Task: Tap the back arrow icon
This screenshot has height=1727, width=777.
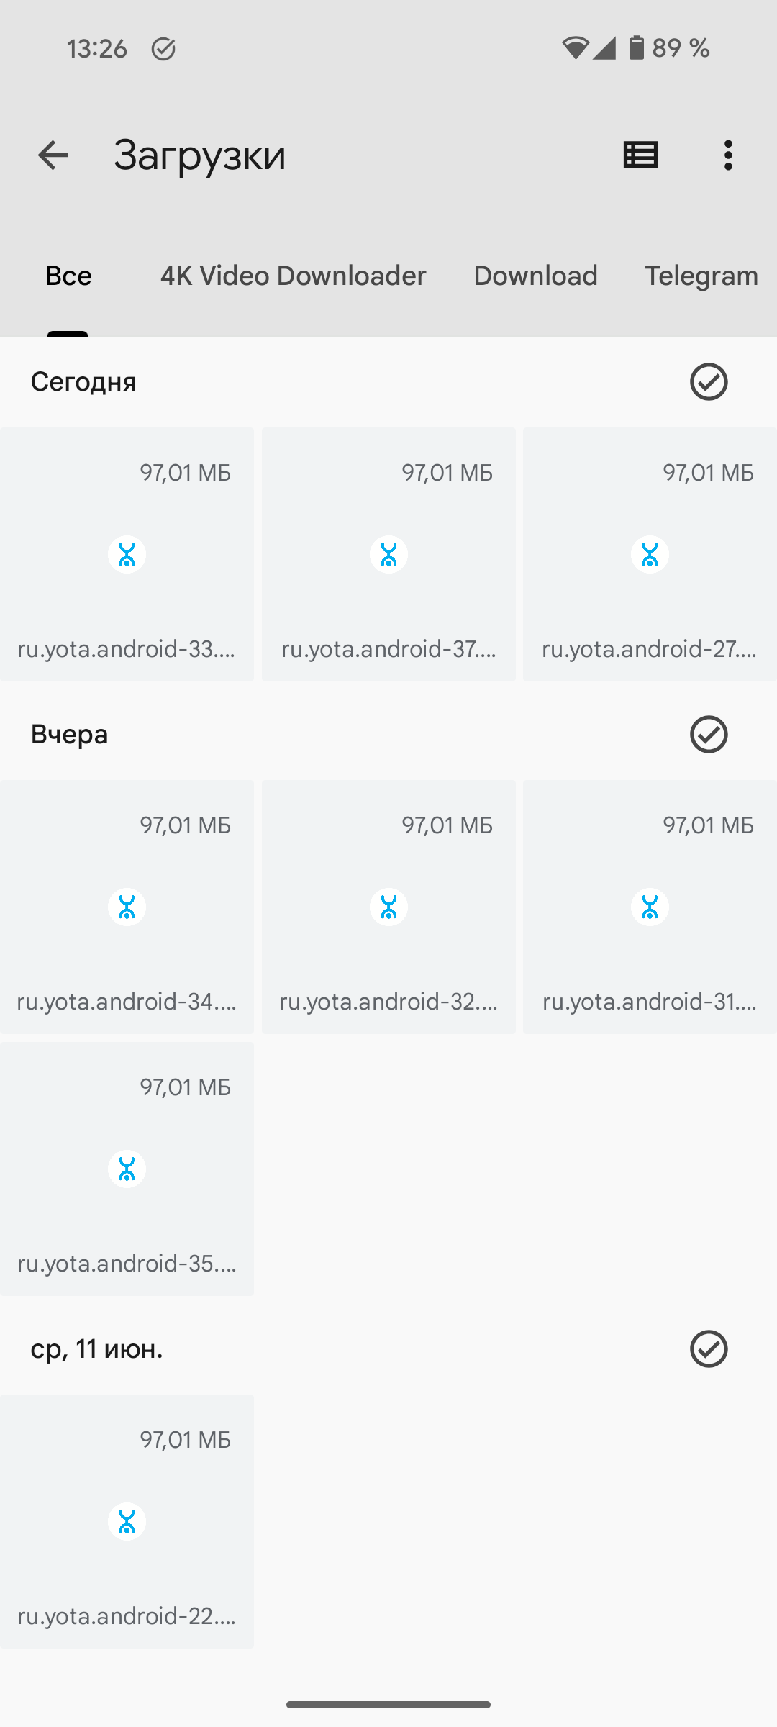Action: 53,155
